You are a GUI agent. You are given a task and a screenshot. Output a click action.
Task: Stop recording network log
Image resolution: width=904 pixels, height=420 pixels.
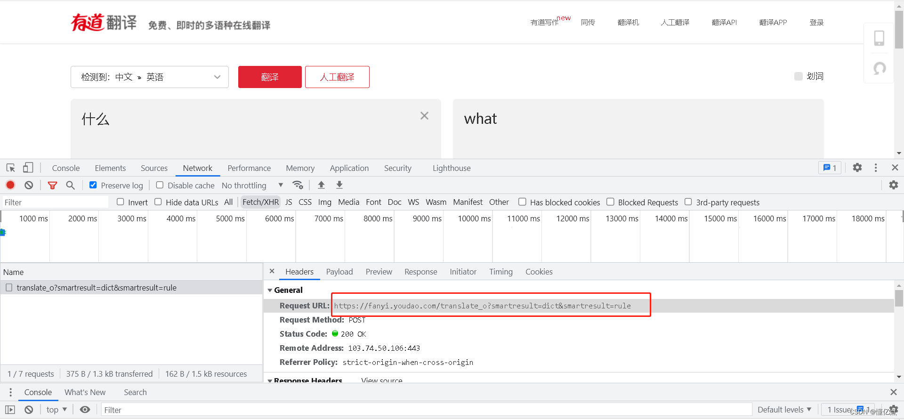10,185
